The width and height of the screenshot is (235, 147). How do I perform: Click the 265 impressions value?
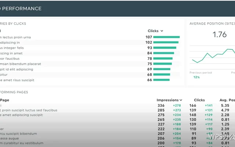click(x=161, y=120)
